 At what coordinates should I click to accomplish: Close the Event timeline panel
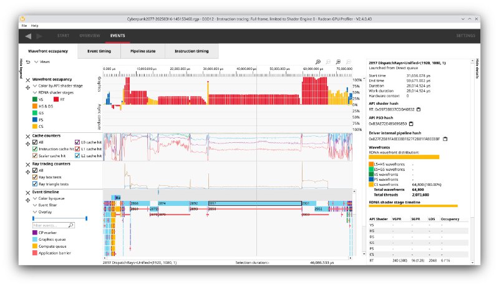click(x=28, y=193)
